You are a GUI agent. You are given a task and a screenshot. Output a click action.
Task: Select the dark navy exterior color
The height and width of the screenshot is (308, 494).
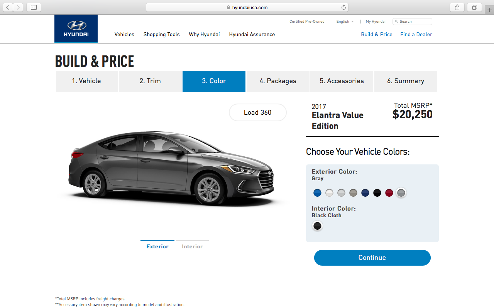coord(365,193)
